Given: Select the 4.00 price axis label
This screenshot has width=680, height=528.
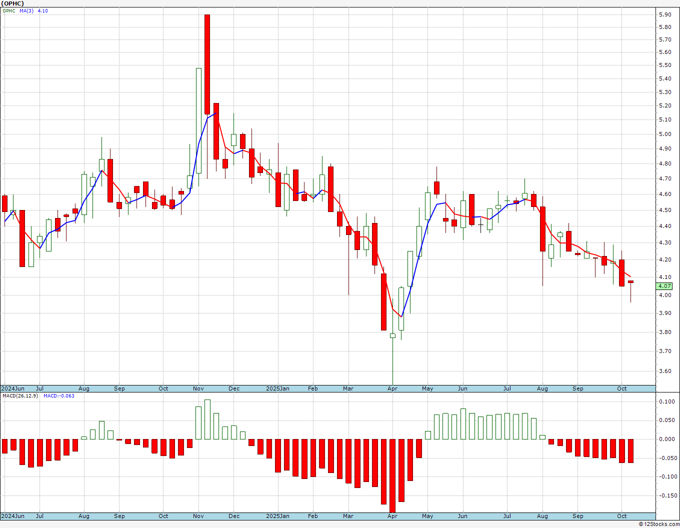Looking at the screenshot, I should click(x=665, y=295).
